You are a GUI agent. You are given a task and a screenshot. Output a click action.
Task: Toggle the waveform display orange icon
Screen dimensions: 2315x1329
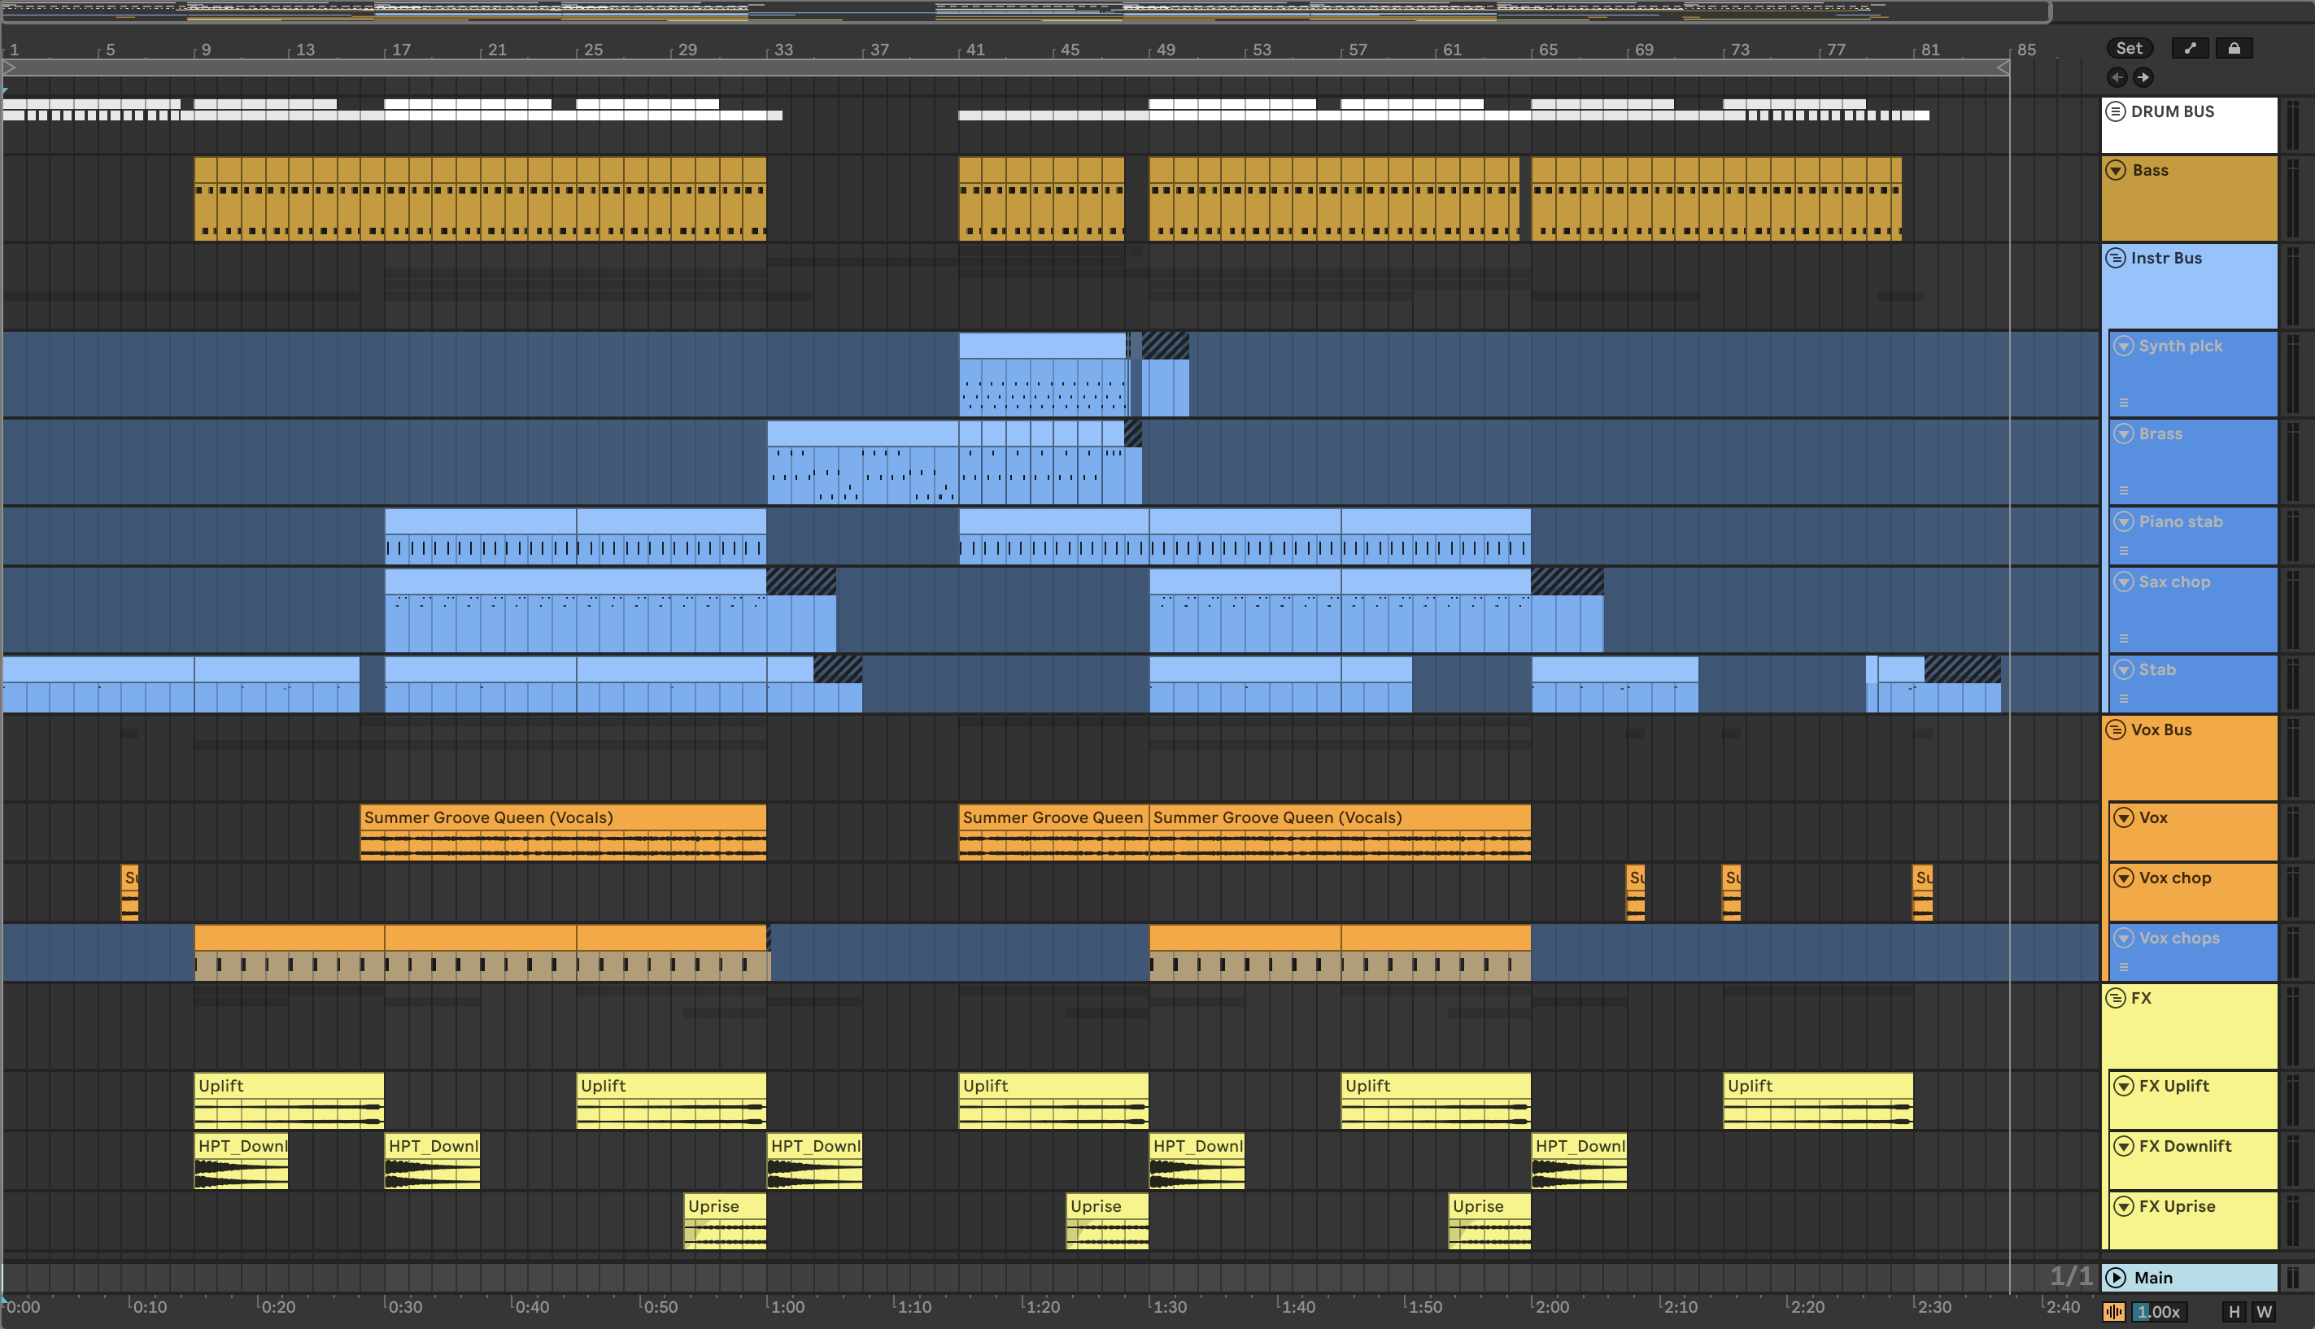tap(2114, 1312)
